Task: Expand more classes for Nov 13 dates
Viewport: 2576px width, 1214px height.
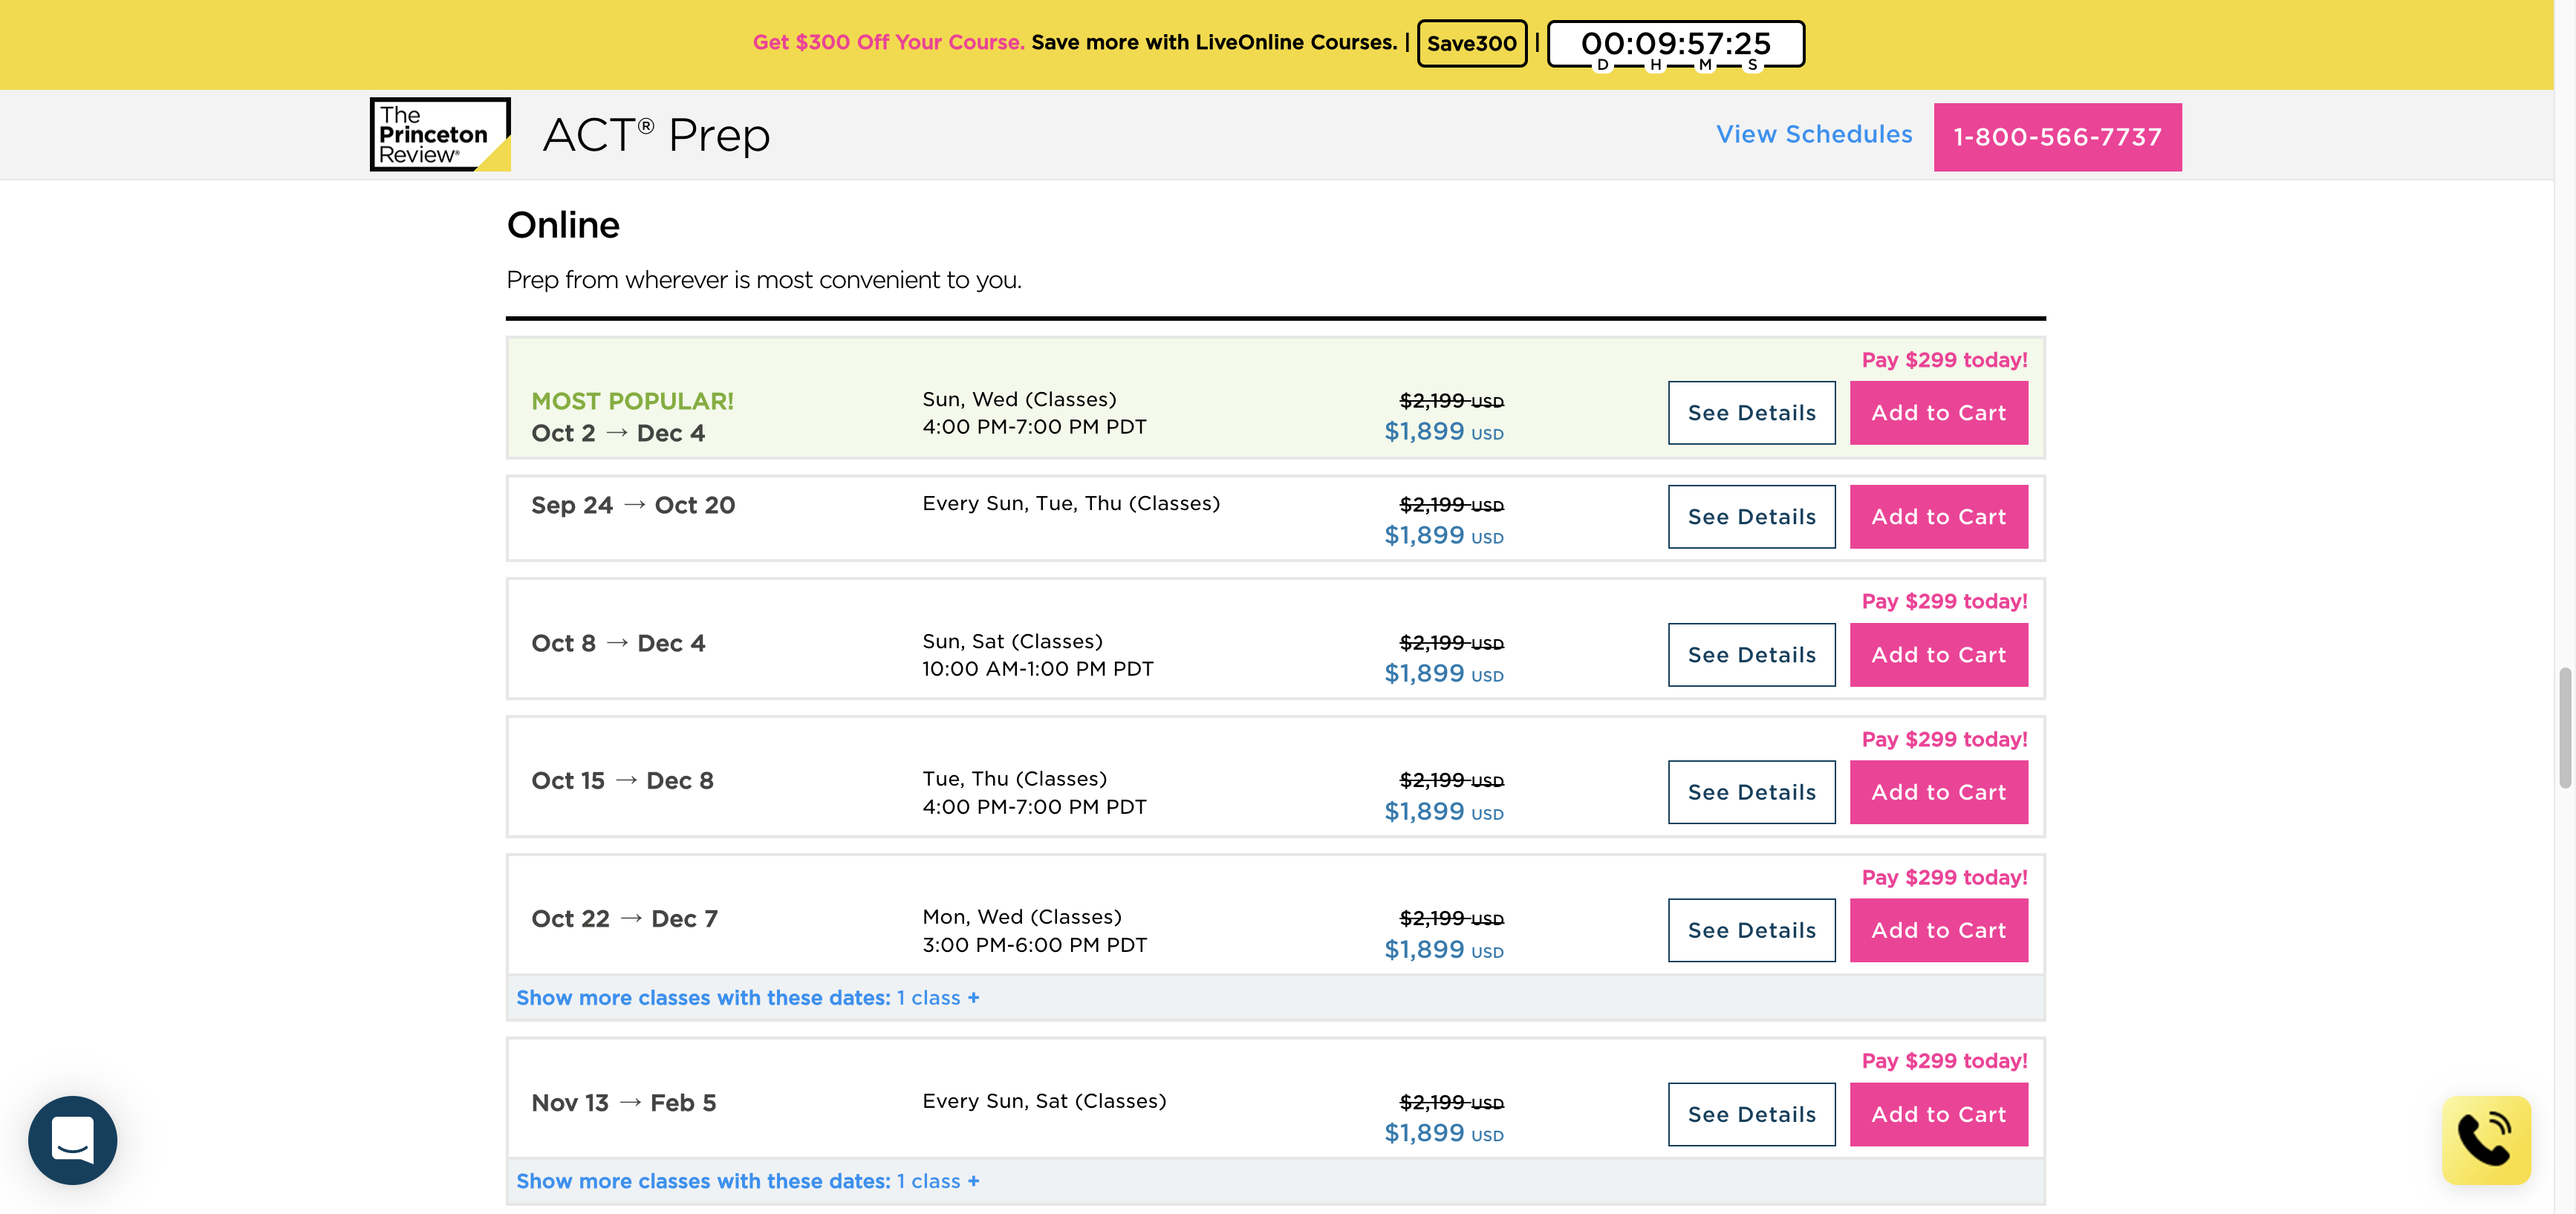Action: (x=747, y=1181)
